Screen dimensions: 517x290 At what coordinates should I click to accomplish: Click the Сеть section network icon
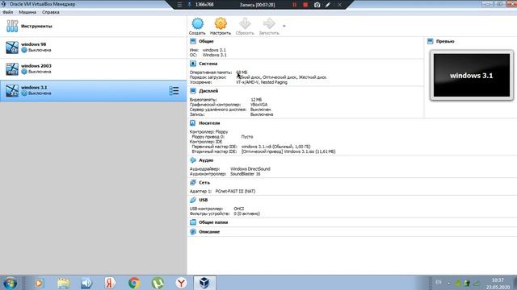point(193,183)
